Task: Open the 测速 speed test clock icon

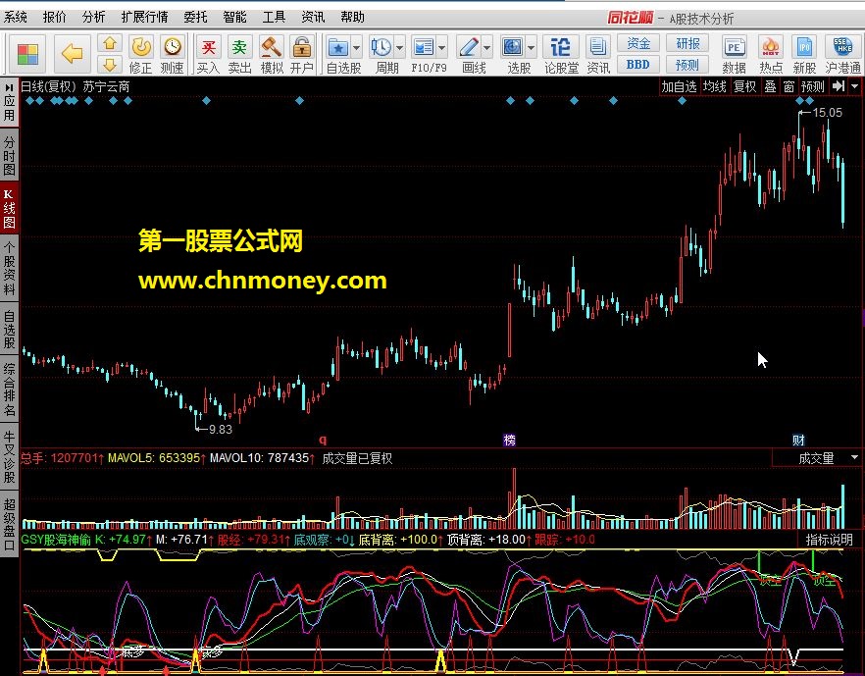Action: (173, 47)
